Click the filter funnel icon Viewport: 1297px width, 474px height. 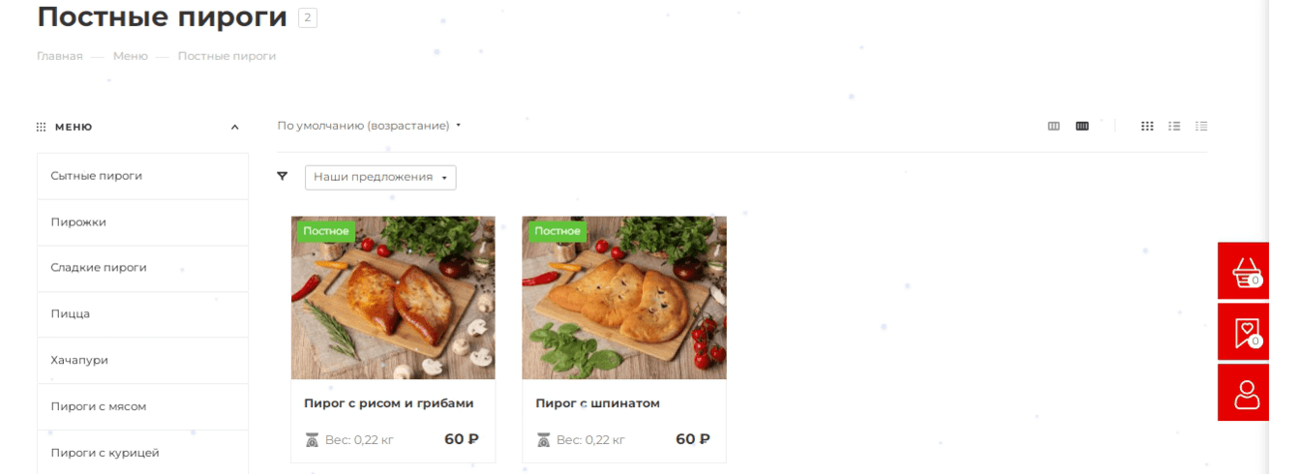point(283,176)
